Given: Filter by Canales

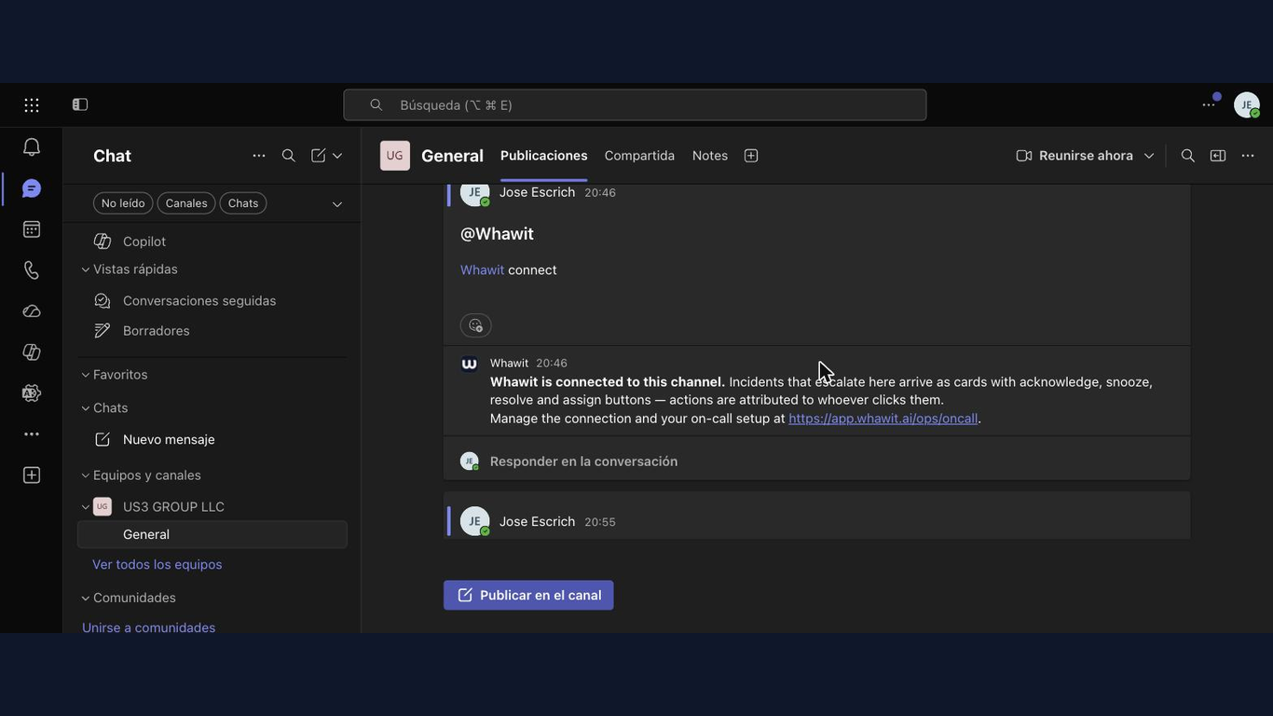Looking at the screenshot, I should (x=186, y=203).
